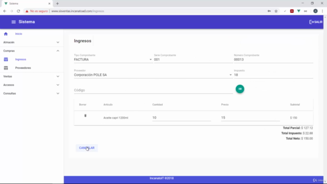Click the not secure warning icon
This screenshot has height=184, width=327.
pos(27,11)
